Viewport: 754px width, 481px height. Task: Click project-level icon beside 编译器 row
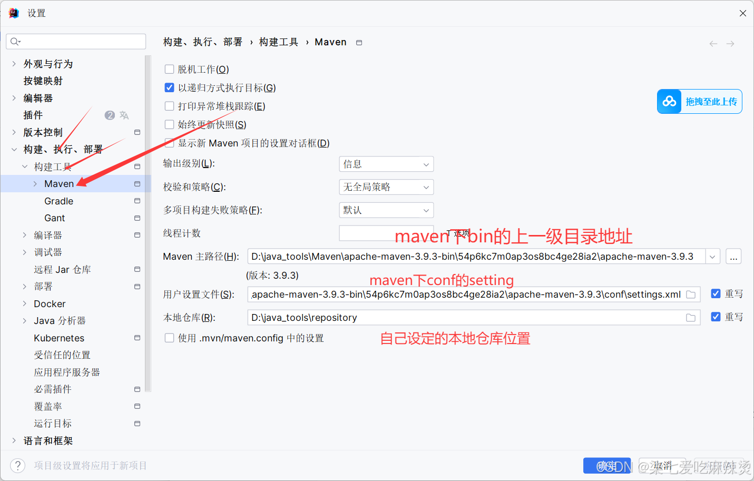tap(137, 235)
